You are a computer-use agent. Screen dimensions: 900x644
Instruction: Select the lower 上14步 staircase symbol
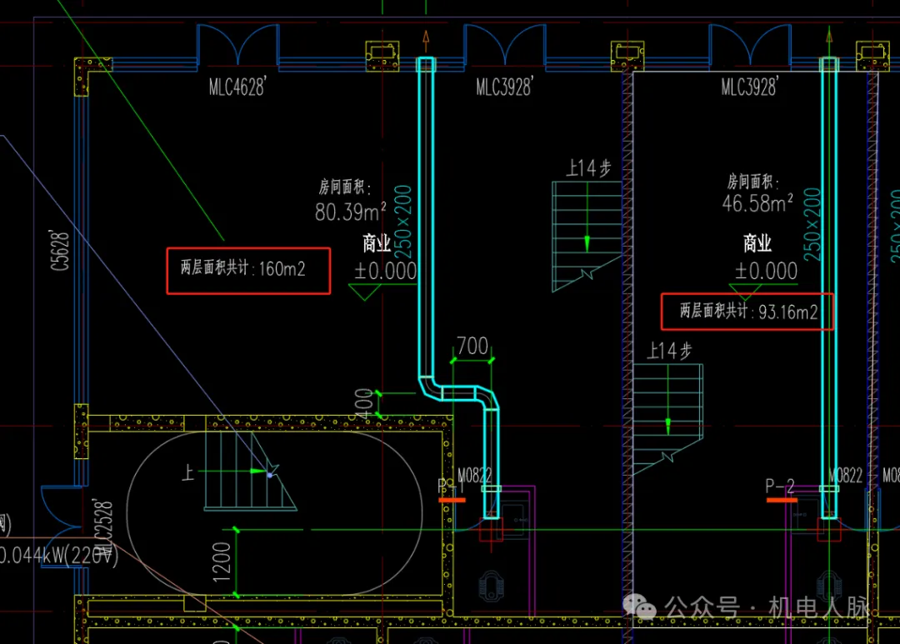668,418
